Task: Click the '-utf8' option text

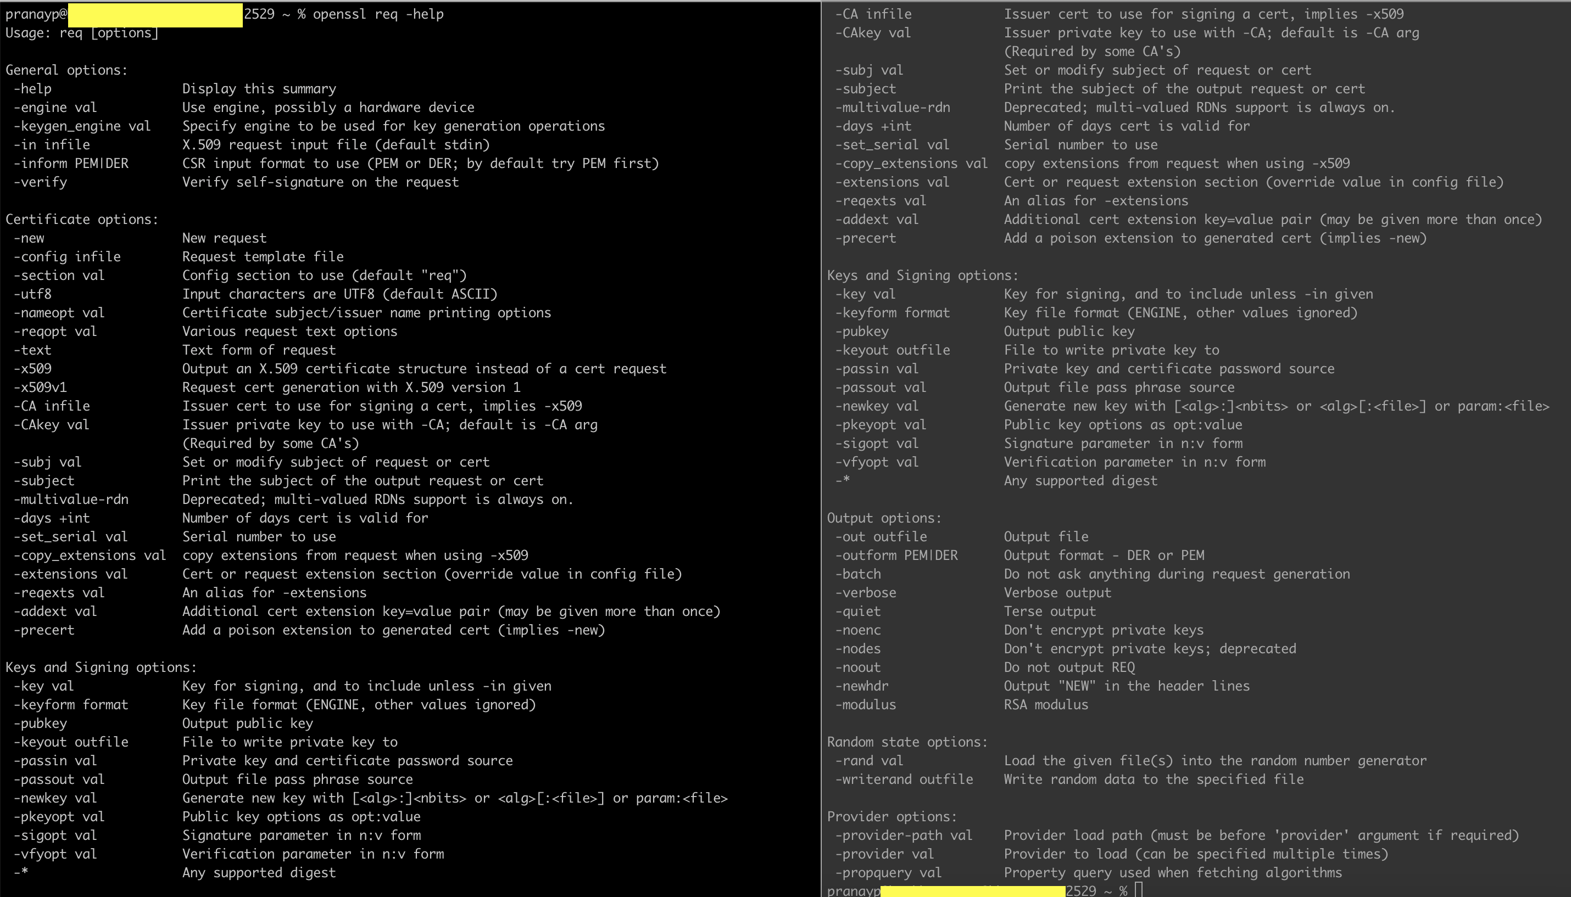Action: 32,294
